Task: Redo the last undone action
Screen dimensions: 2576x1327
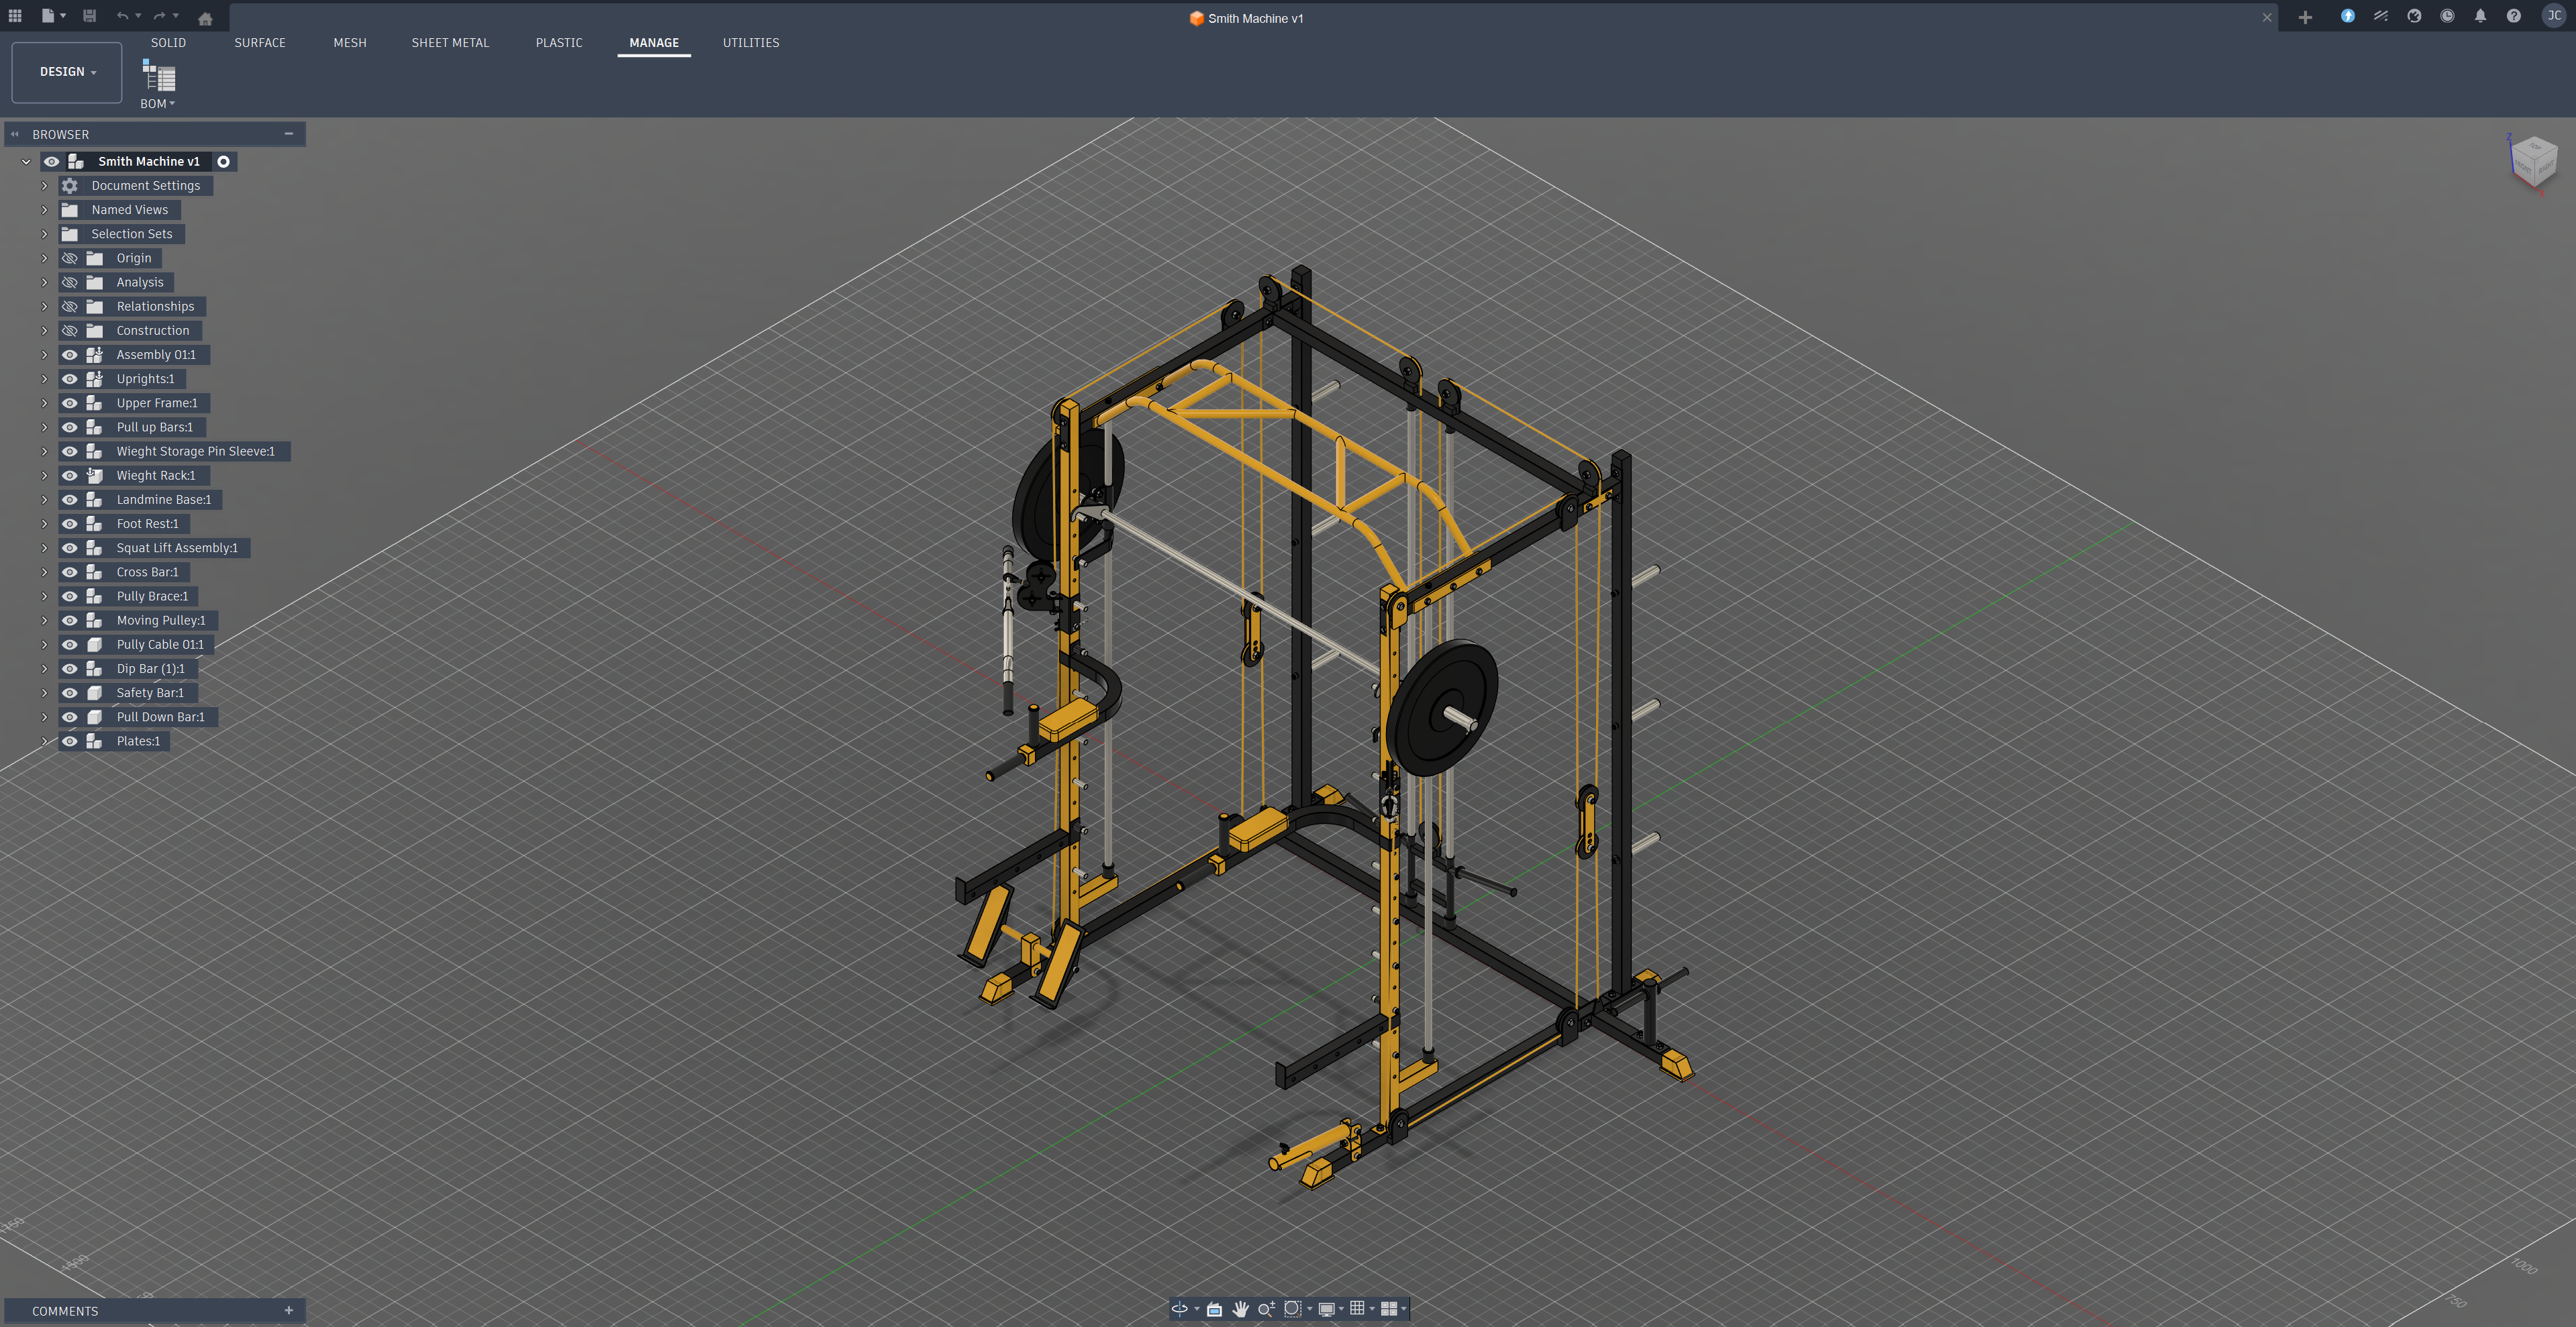Action: pos(159,16)
